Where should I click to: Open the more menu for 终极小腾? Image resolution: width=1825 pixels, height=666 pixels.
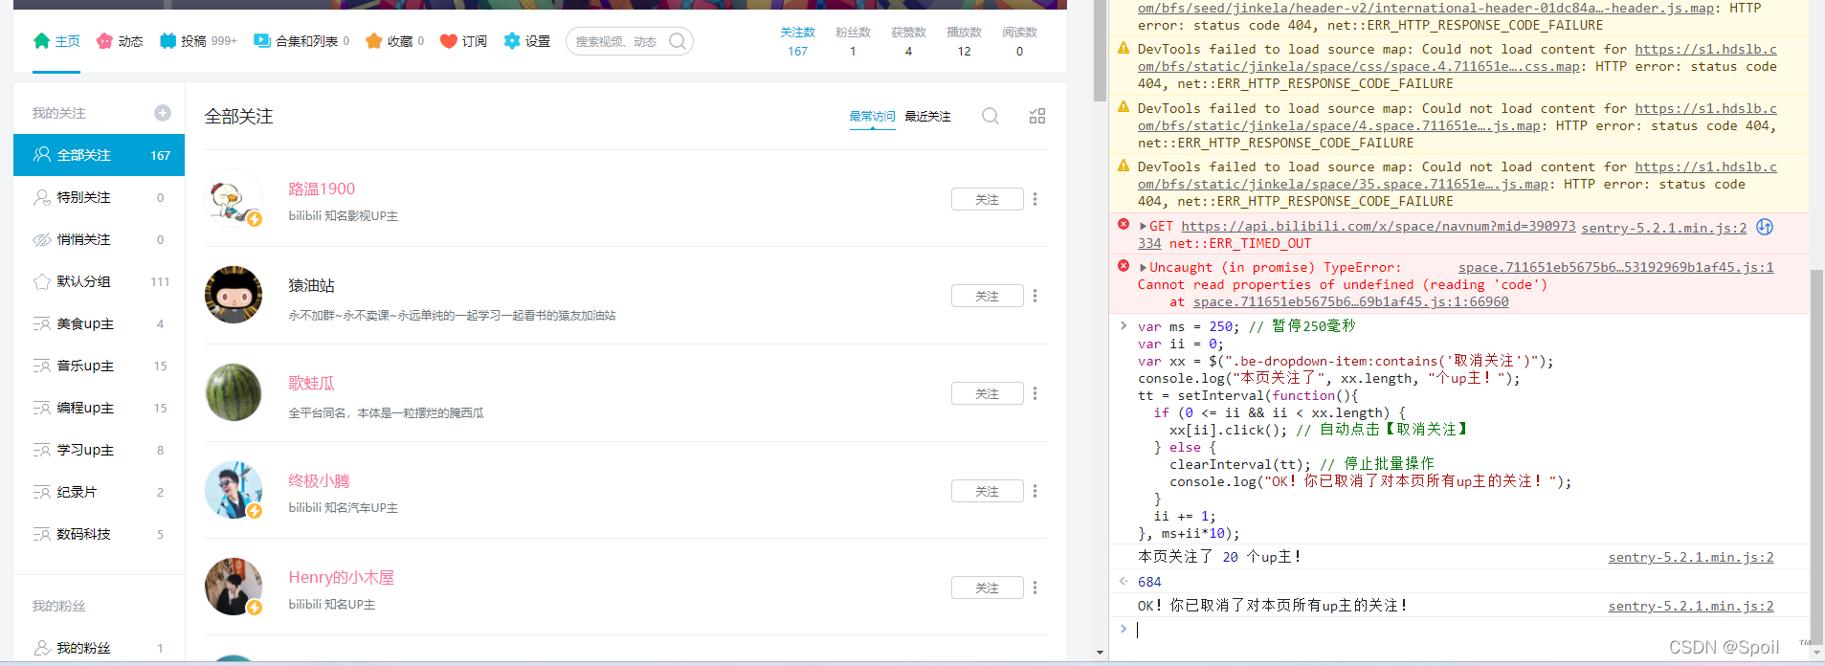tap(1035, 491)
